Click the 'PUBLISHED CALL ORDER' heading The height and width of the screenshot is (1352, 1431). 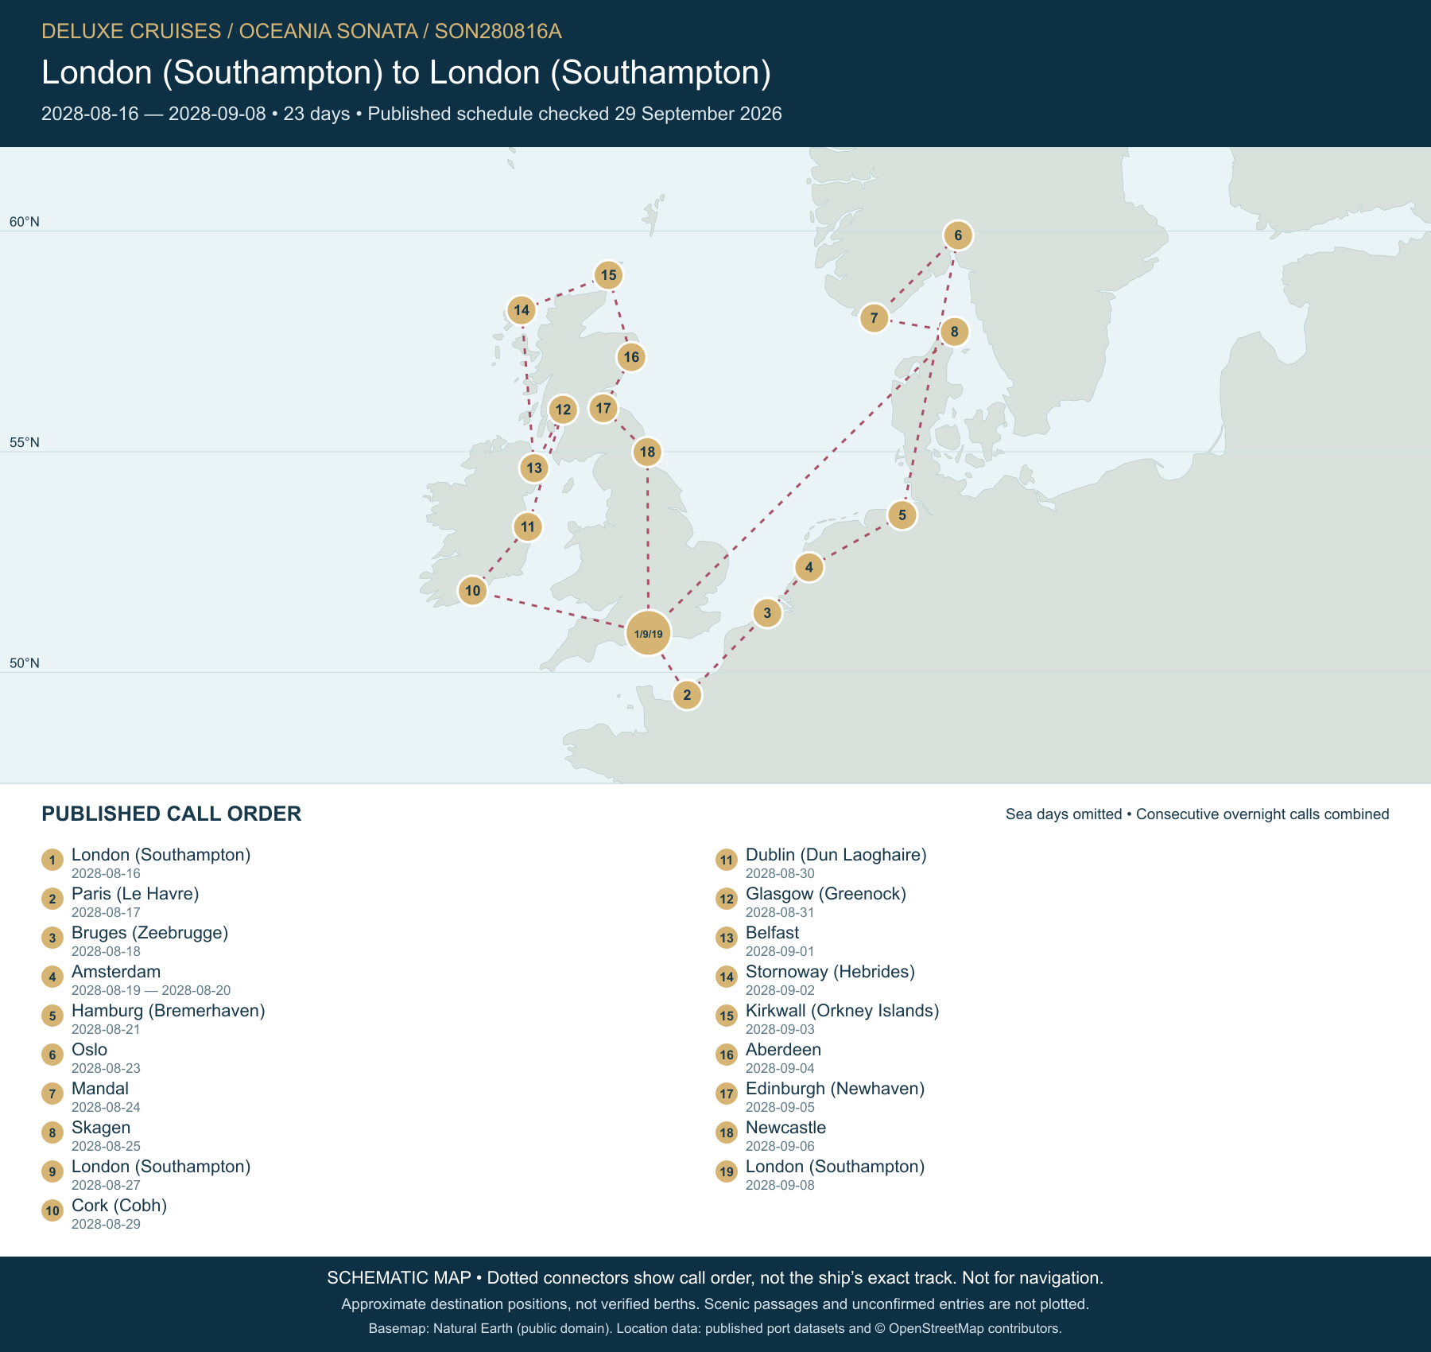(x=172, y=814)
